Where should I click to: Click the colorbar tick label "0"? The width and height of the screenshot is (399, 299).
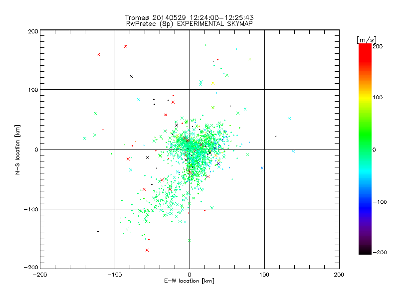(374, 149)
